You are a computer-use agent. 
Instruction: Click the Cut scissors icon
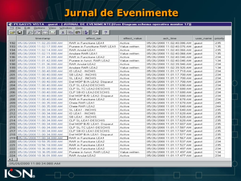pos(63,33)
